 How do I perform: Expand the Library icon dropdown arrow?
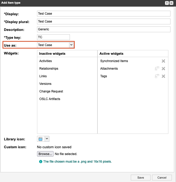coord(47,139)
